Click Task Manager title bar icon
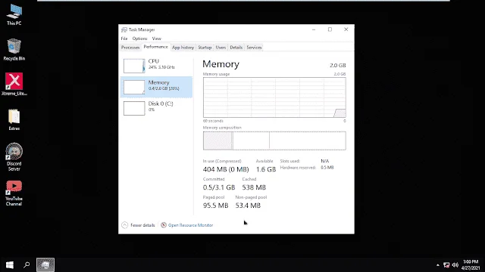 point(124,29)
